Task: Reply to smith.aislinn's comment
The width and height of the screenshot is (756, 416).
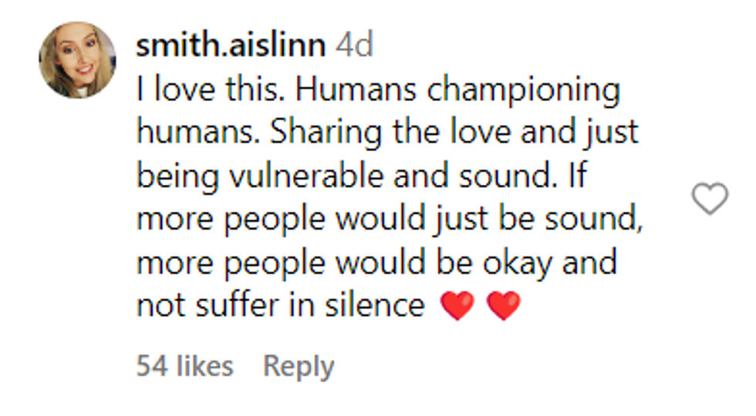Action: click(x=299, y=367)
